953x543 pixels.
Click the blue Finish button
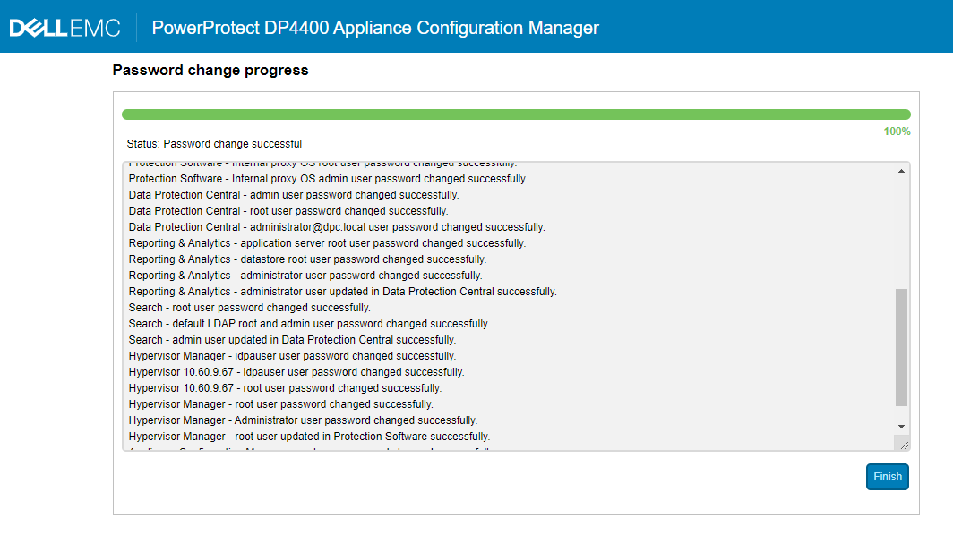point(887,477)
